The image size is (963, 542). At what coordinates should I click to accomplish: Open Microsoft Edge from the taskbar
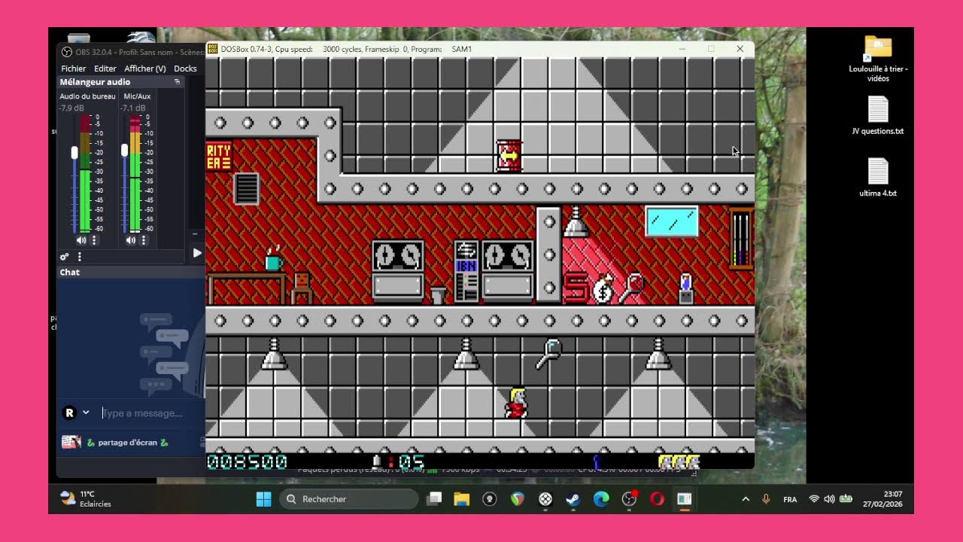pos(601,499)
